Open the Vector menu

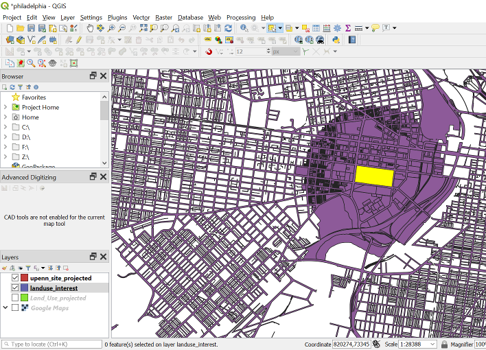[x=141, y=17]
